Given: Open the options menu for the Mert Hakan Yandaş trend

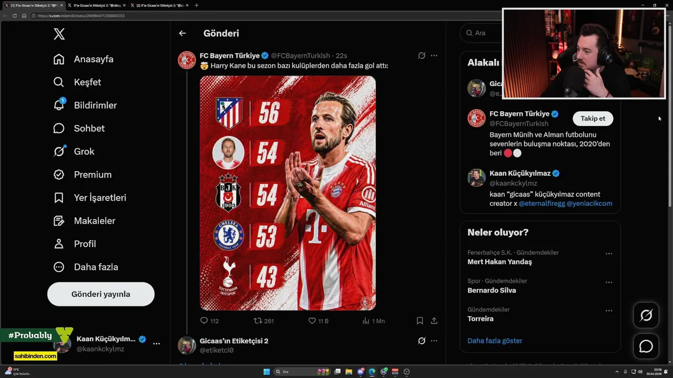Looking at the screenshot, I should [x=609, y=254].
